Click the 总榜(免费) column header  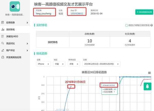click(90, 34)
